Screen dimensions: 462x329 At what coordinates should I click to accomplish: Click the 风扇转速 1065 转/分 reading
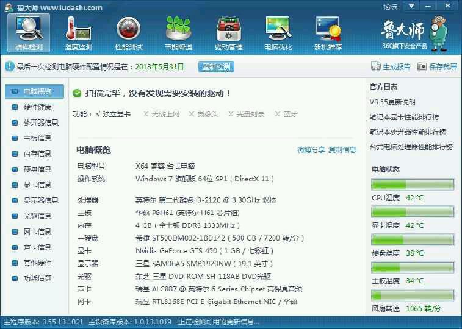[424, 309]
